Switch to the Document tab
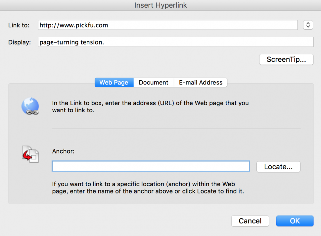Image resolution: width=321 pixels, height=236 pixels. tap(153, 82)
